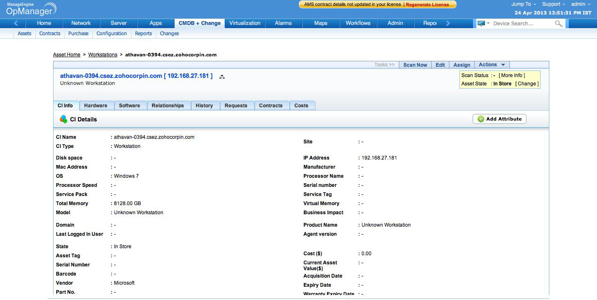Click the Change asset state link

[x=527, y=84]
